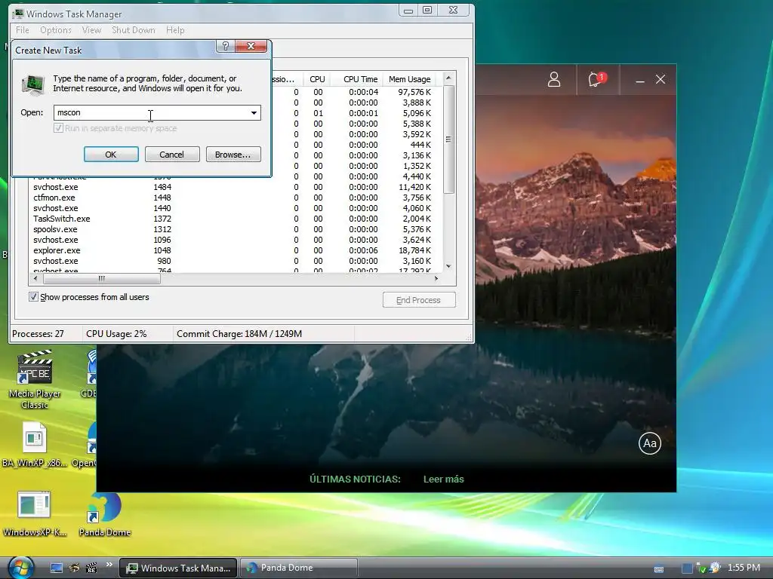
Task: Click Commit Charge status bar entry
Action: 239,334
